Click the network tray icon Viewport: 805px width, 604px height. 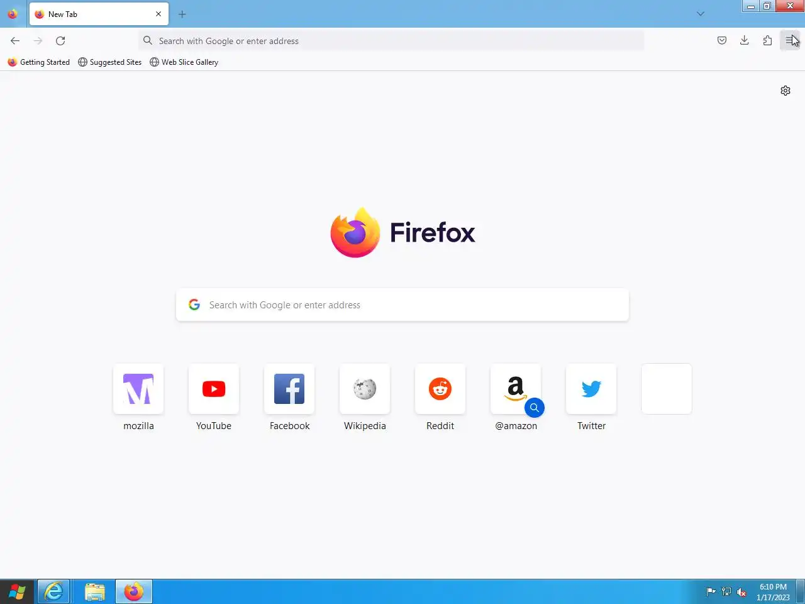726,592
